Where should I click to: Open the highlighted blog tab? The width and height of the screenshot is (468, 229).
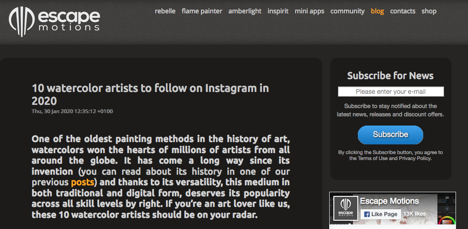377,11
